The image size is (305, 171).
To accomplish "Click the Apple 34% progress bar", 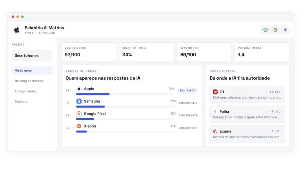I will [x=125, y=94].
